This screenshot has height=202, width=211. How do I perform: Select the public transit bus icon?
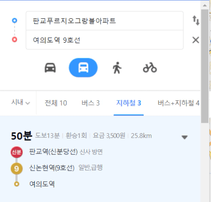83,67
